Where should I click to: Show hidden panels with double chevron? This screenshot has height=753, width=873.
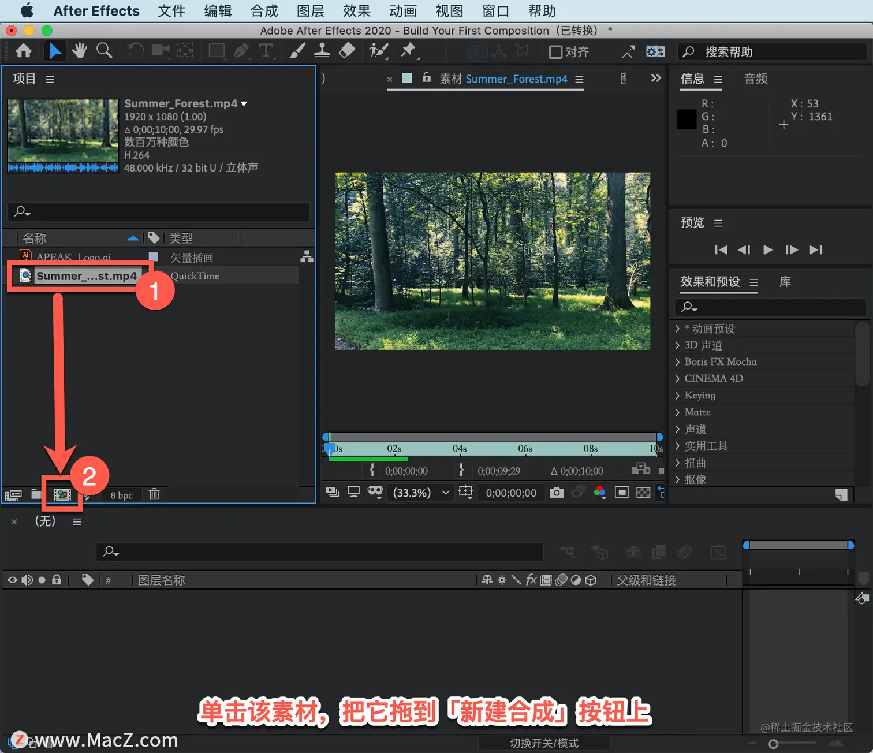[x=656, y=78]
